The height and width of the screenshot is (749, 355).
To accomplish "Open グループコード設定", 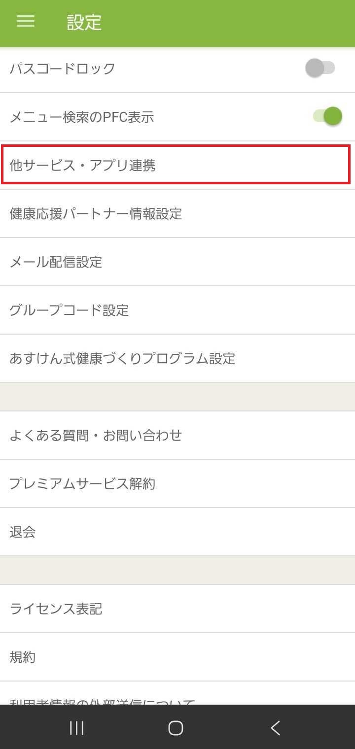I will coord(177,310).
